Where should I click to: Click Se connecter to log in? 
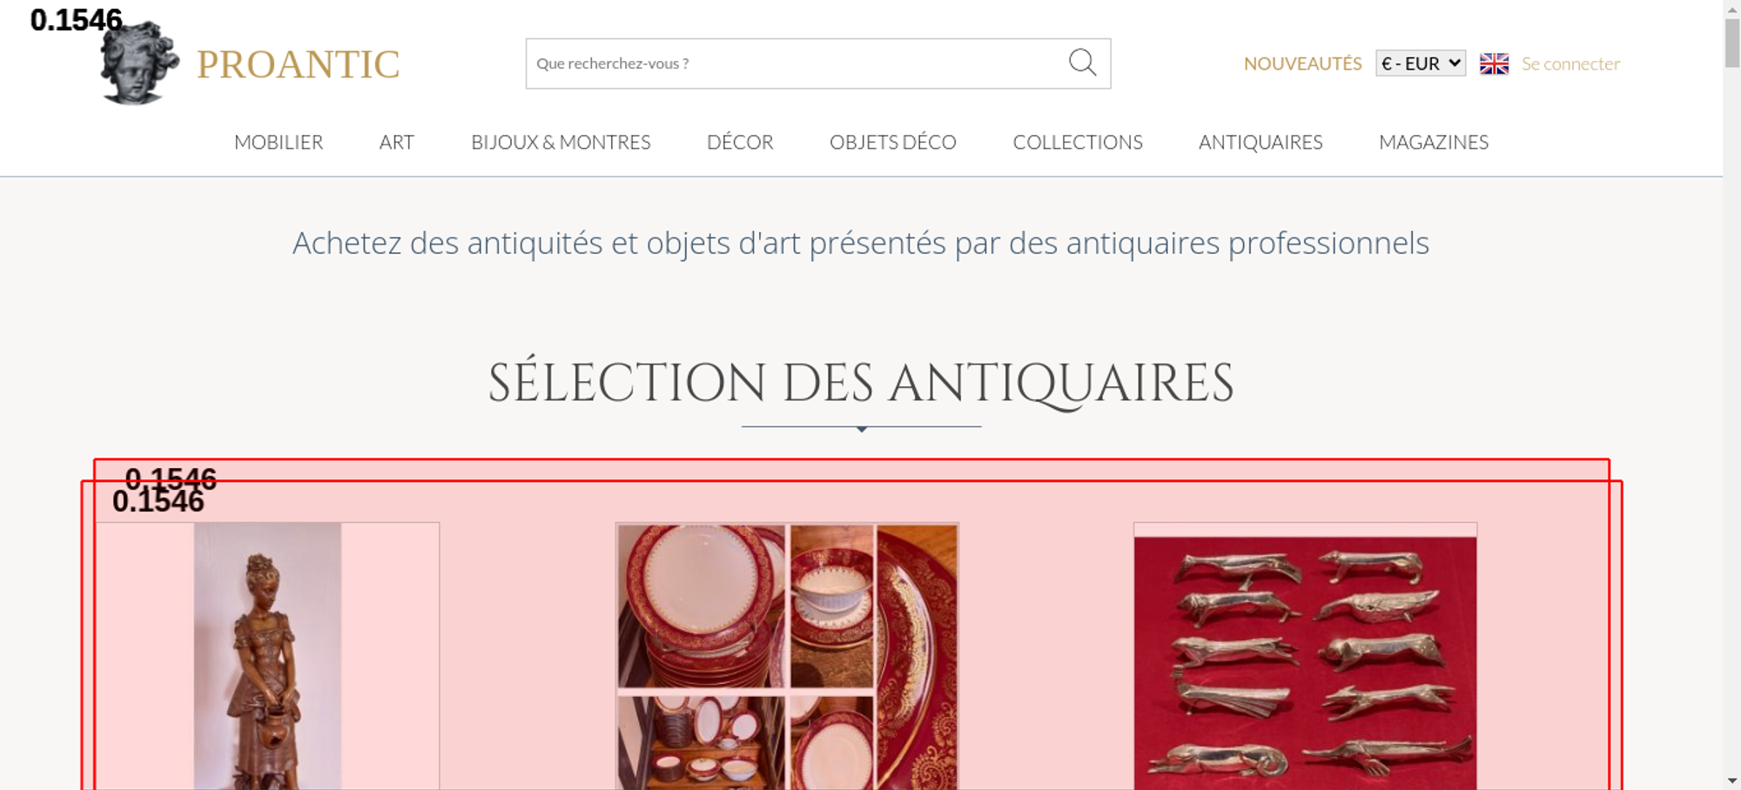coord(1570,64)
